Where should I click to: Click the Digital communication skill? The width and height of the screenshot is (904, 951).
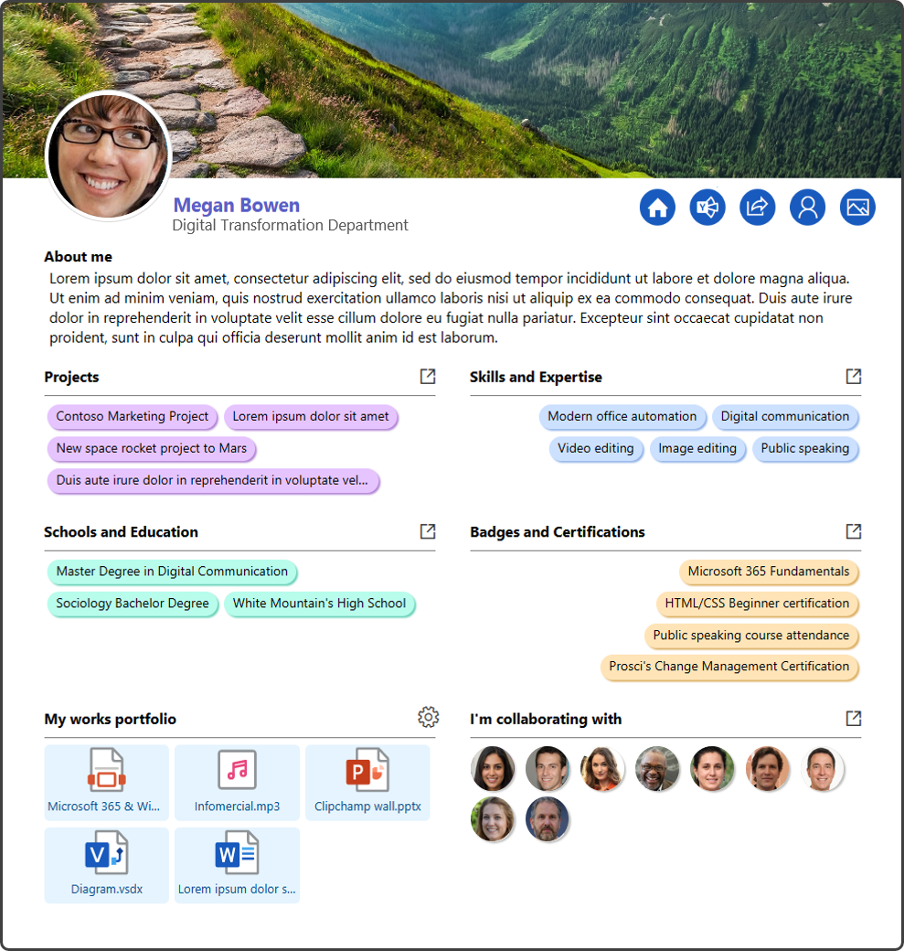tap(785, 417)
